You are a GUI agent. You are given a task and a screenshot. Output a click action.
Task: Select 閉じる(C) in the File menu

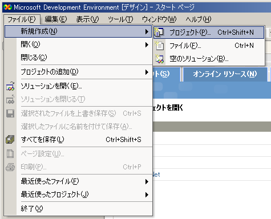[78, 58]
